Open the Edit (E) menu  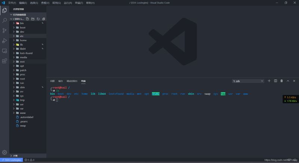coord(23,3)
